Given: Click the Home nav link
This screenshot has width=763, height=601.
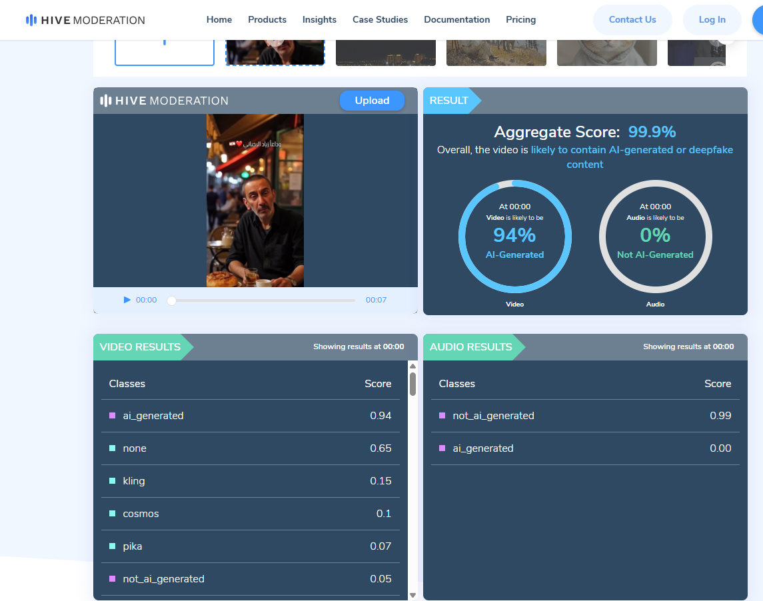Looking at the screenshot, I should 219,20.
